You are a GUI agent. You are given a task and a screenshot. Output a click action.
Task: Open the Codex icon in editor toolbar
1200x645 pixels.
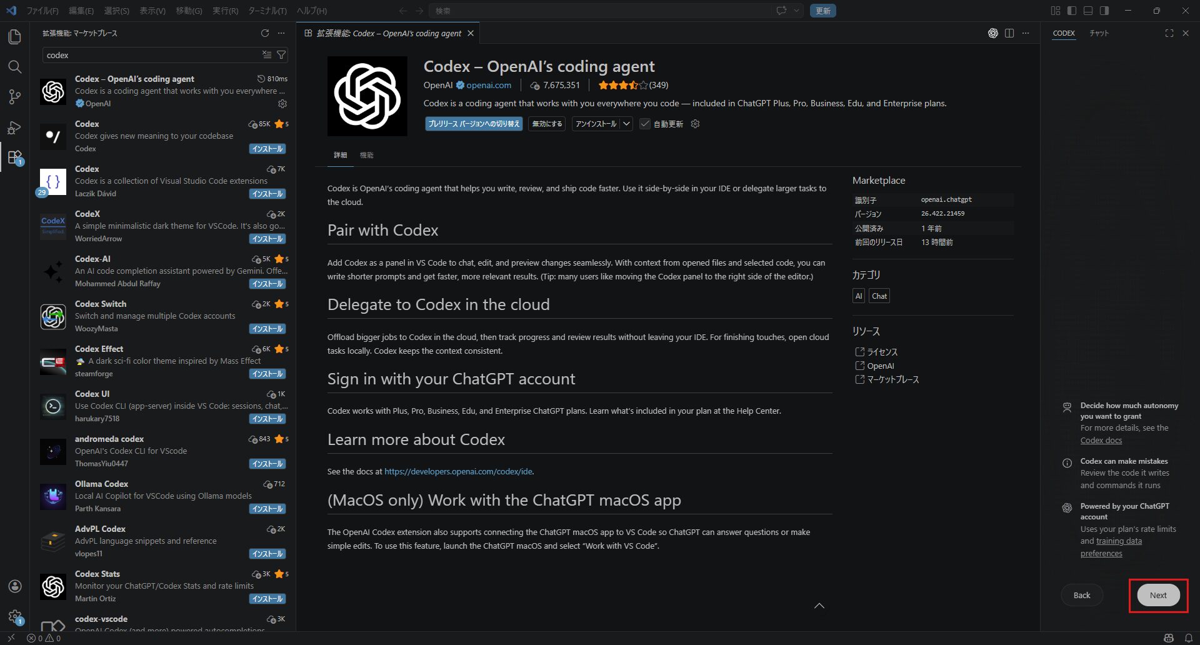tap(992, 33)
